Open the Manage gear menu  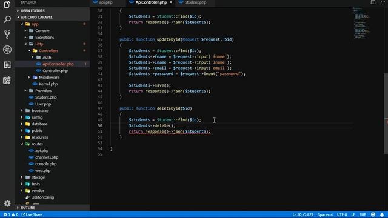[7, 203]
